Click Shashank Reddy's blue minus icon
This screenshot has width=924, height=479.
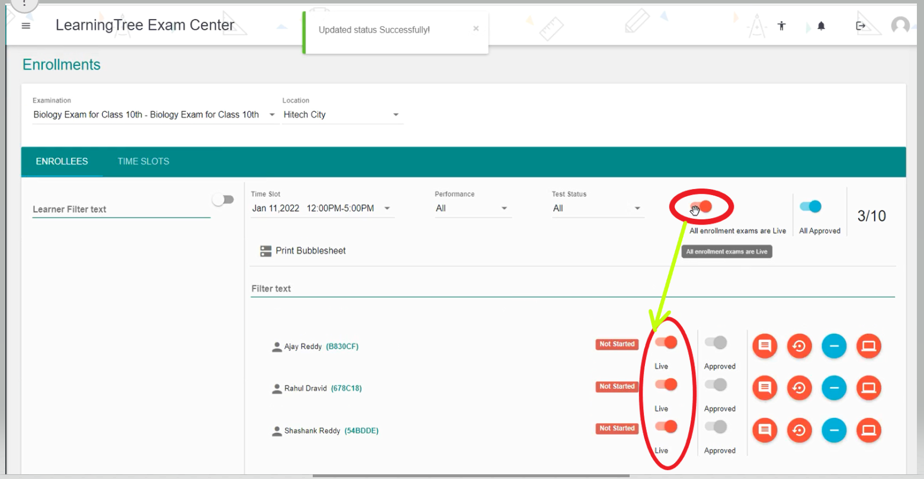834,430
